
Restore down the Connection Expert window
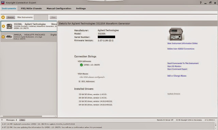tap(210, 3)
